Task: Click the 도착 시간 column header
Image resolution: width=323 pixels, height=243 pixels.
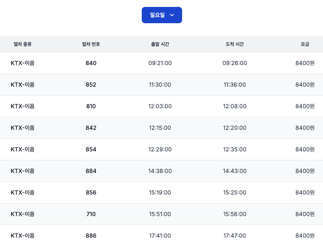Action: 235,44
